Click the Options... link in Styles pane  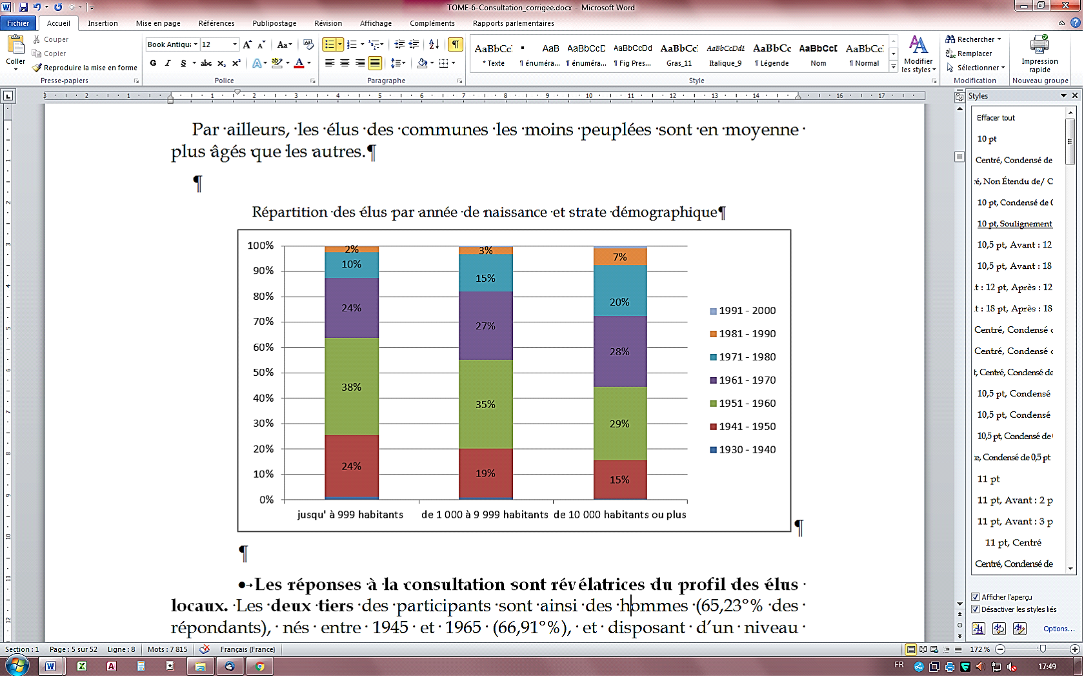click(1059, 629)
